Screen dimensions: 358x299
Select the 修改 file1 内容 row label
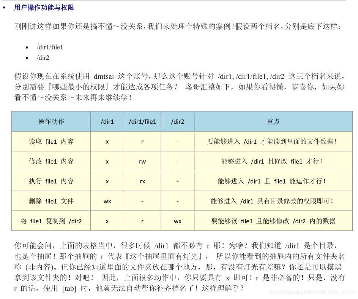pos(51,161)
